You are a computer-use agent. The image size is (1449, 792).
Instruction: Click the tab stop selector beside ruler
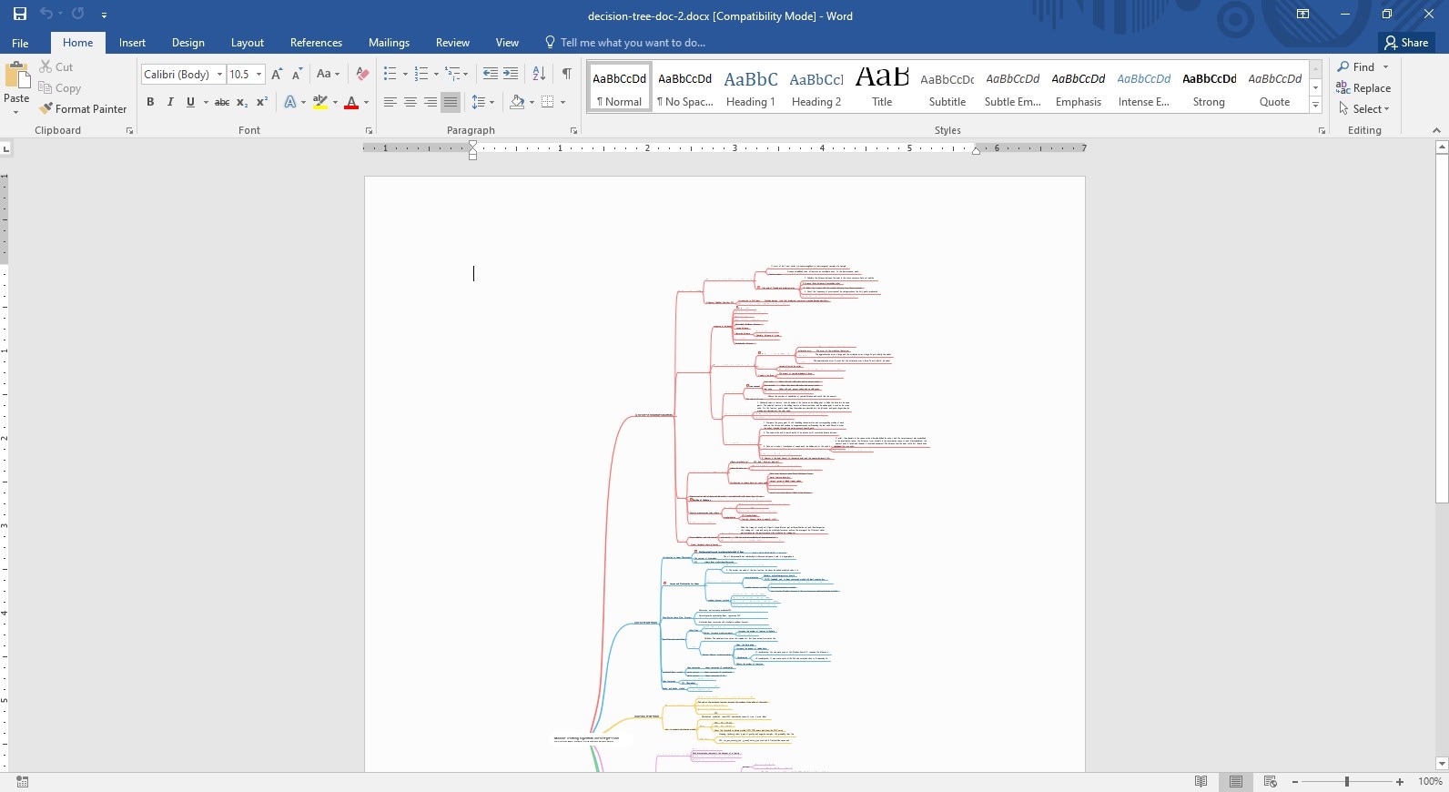click(x=6, y=147)
